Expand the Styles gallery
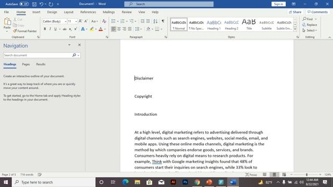 295,30
